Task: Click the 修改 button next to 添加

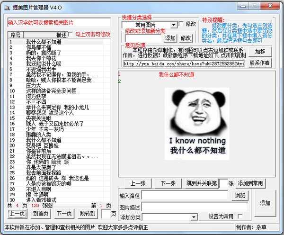Action: click(x=186, y=38)
